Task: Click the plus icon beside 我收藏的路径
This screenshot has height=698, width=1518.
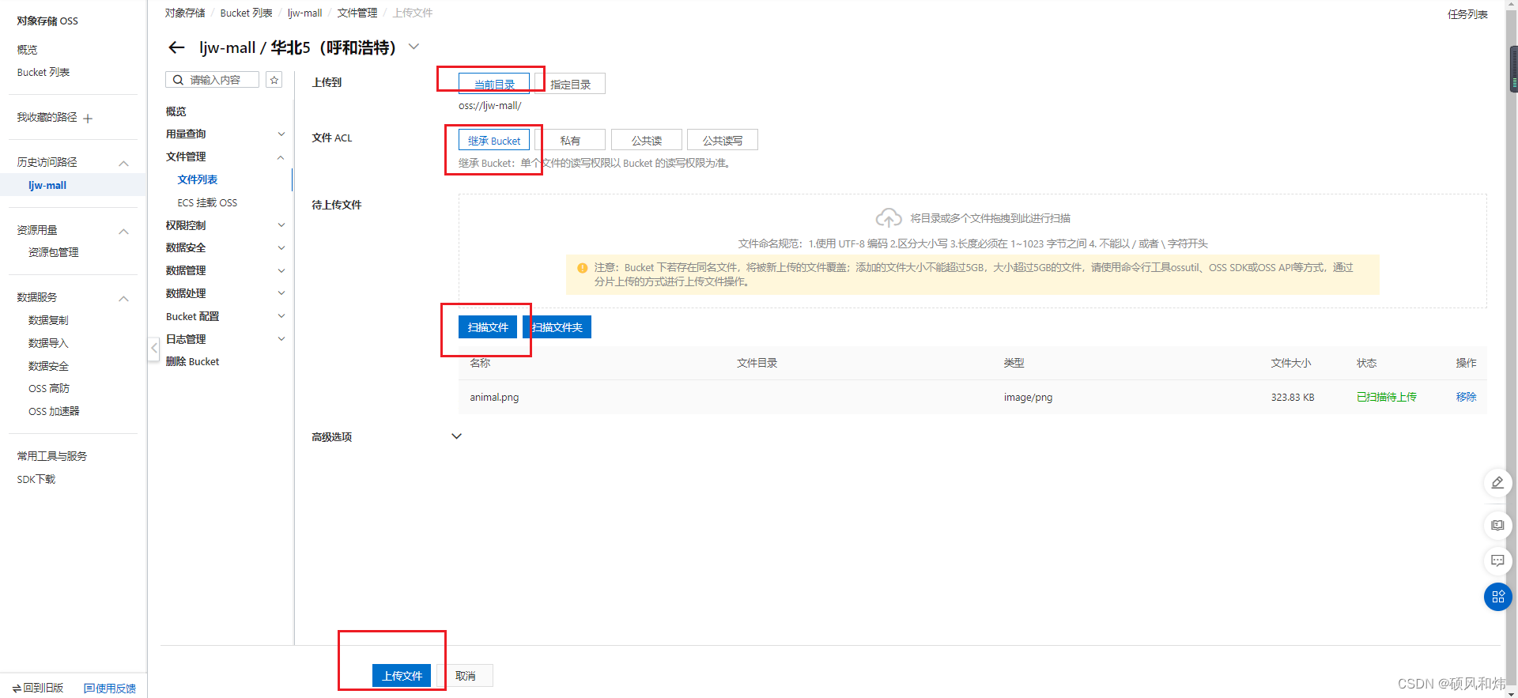Action: (88, 119)
